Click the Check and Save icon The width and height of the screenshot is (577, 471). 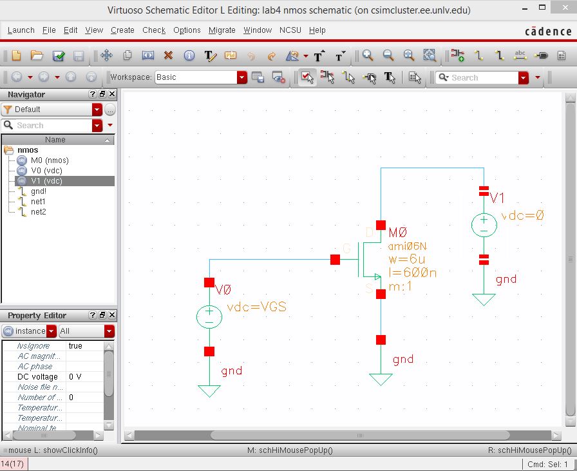[x=58, y=56]
